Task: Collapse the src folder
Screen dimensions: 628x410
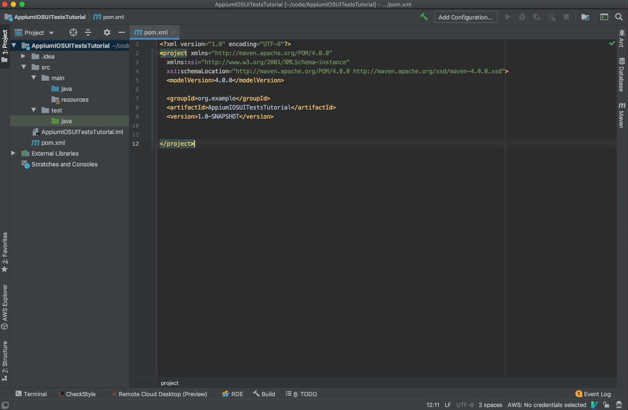Action: point(24,67)
